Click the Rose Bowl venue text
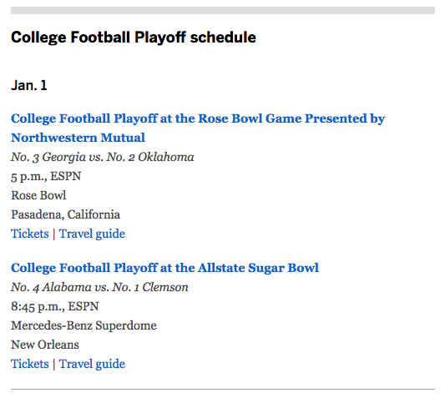The image size is (445, 398). (x=38, y=195)
